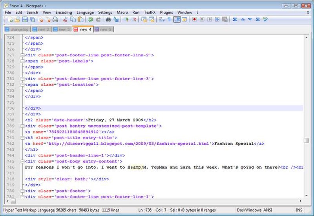Switch to the new 2 tab
Screen dimensions: 314x216
tap(41, 29)
